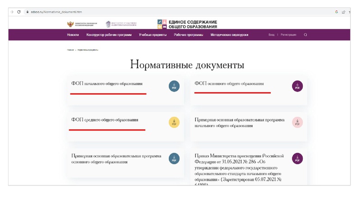Open Конструктор рабочих программ in navigation

pos(109,35)
